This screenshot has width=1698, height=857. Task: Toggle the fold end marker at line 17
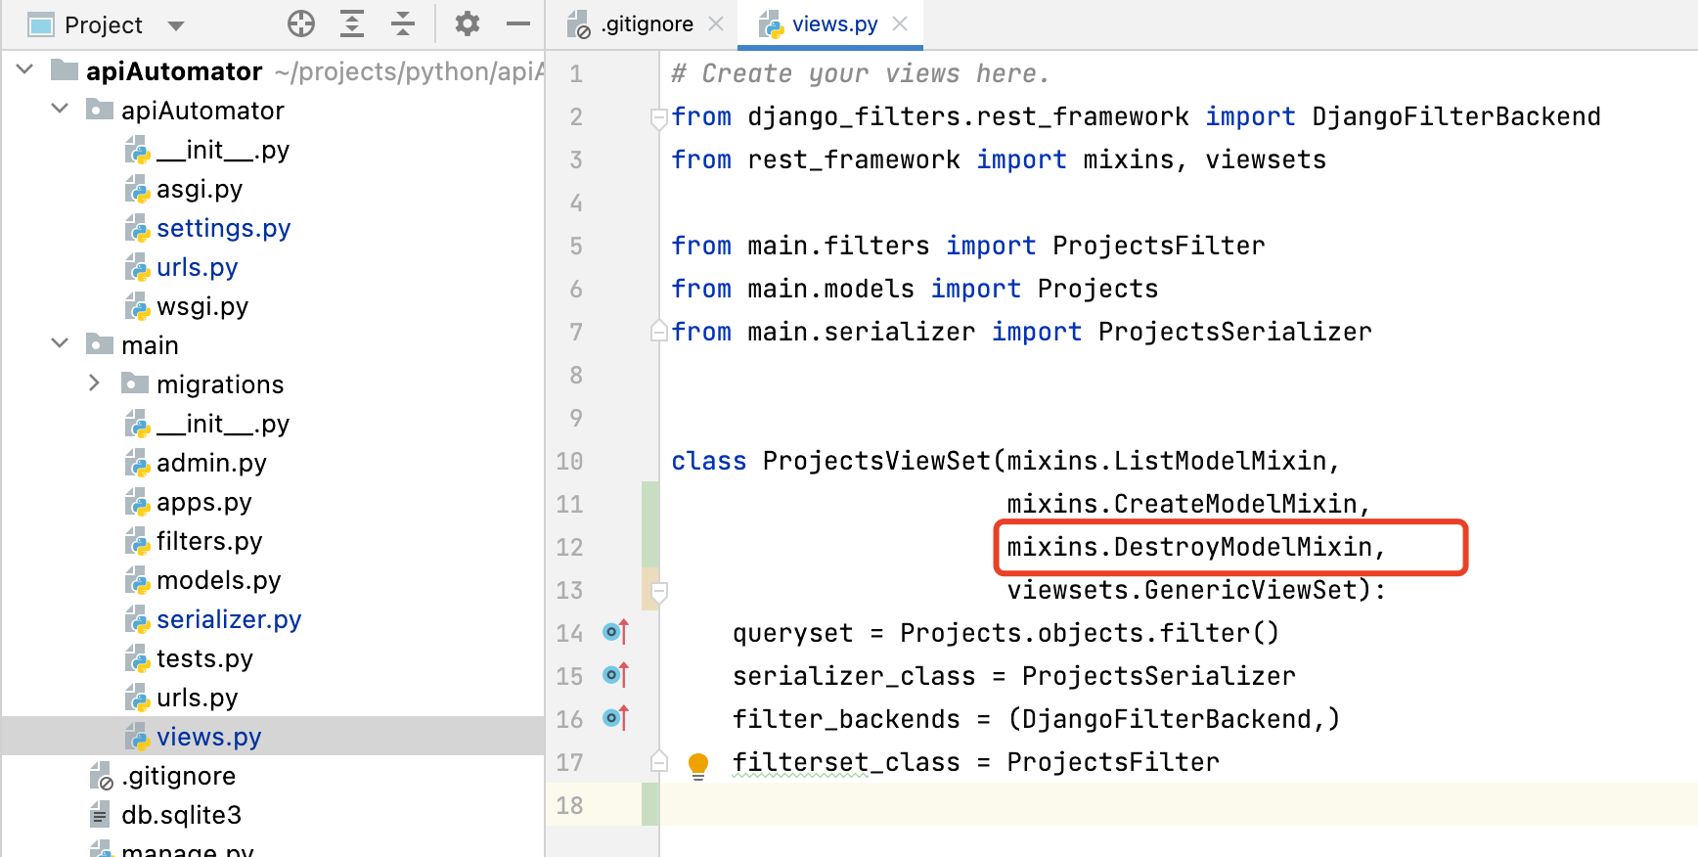[x=659, y=761]
